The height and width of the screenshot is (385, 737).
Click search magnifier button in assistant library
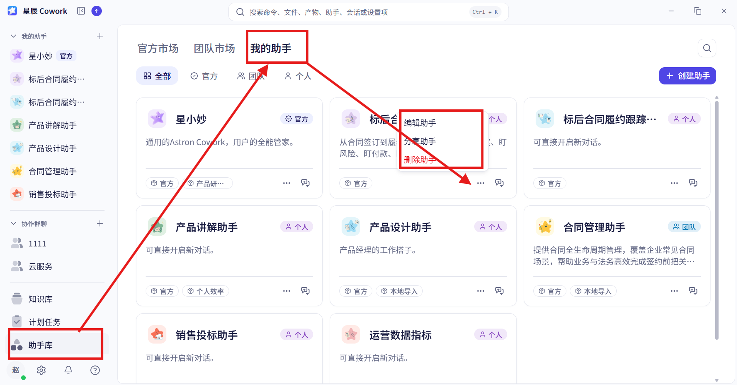coord(707,48)
